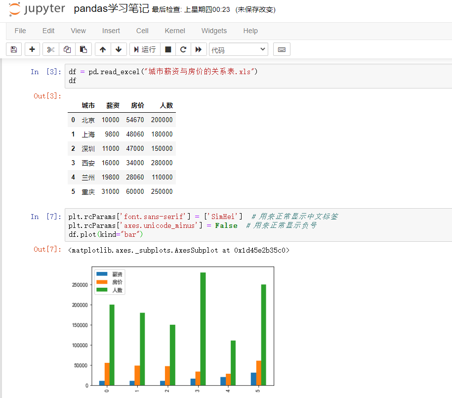Viewport: 452px width, 398px height.
Task: Open cell type dropdown 代码
Action: [239, 49]
